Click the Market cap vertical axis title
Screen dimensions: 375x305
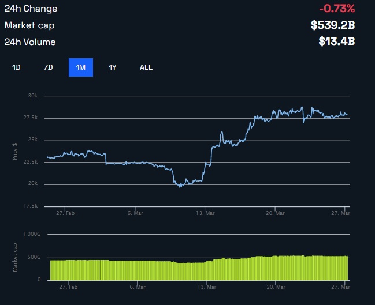click(x=15, y=258)
